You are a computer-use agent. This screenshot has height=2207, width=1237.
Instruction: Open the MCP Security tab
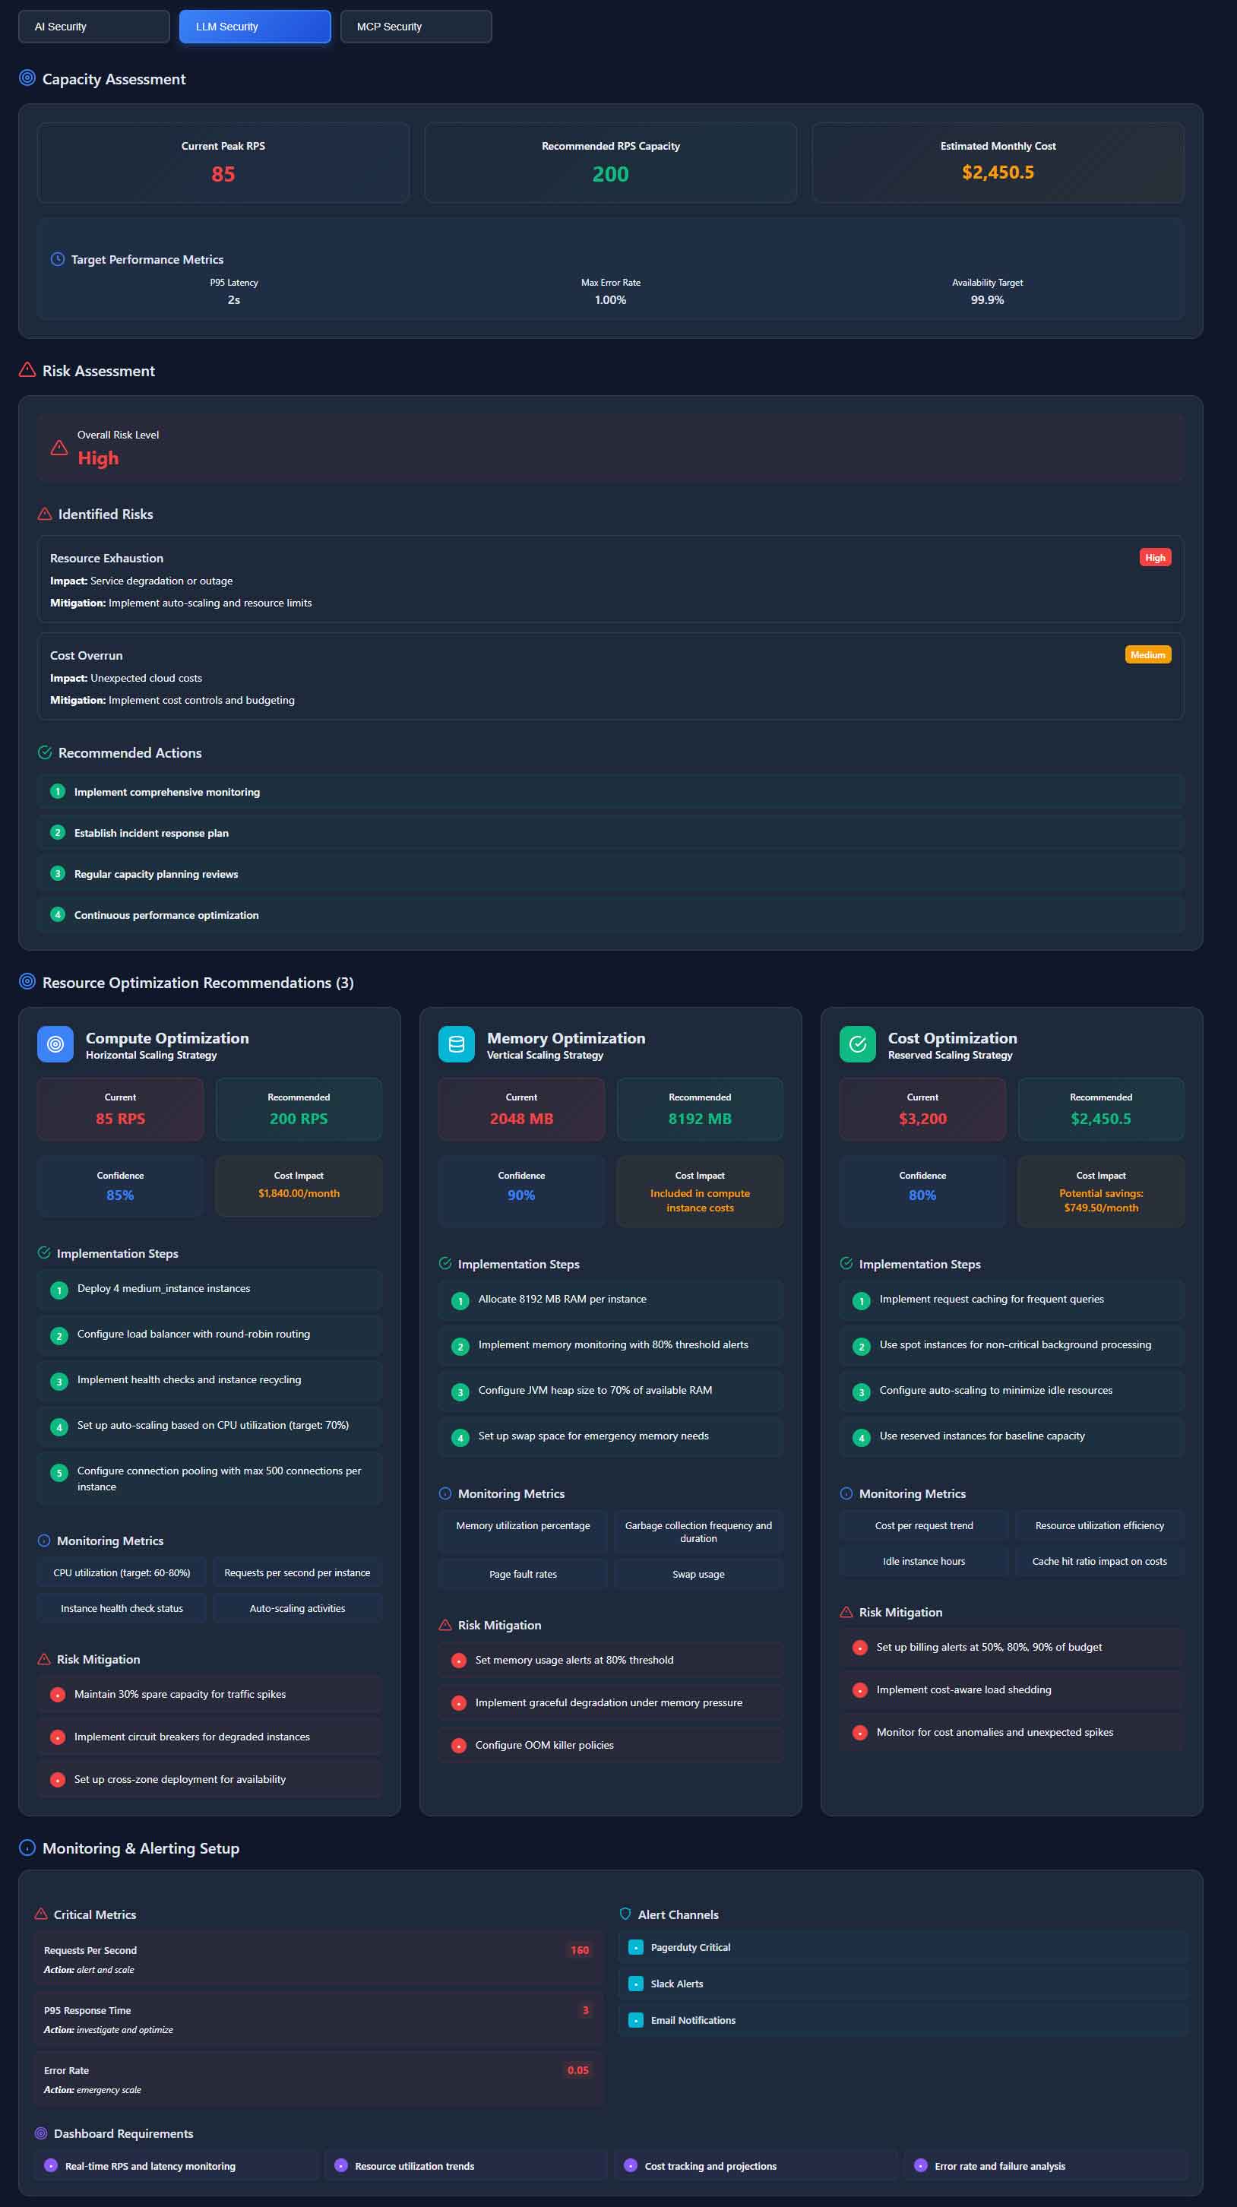[x=416, y=27]
